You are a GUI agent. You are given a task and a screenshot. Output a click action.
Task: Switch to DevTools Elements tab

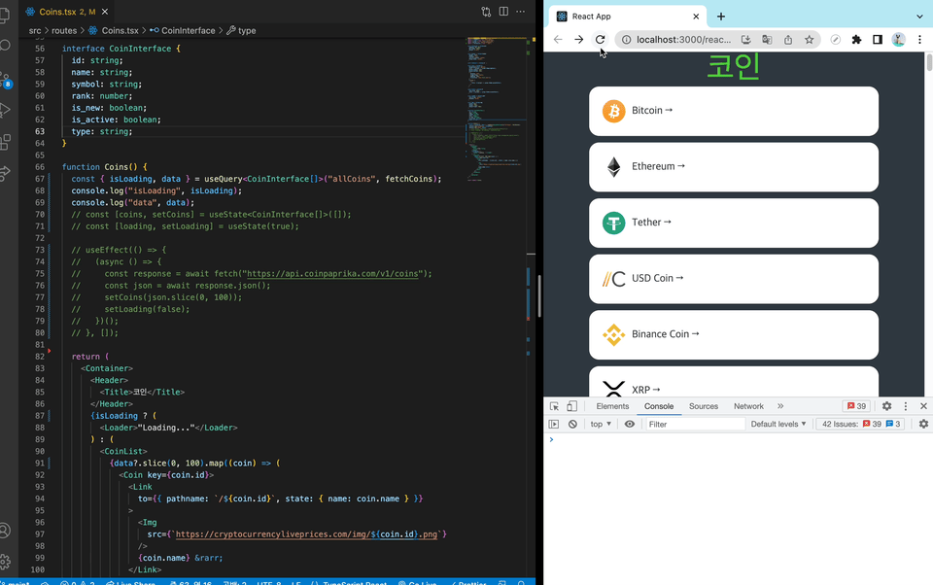pos(612,406)
